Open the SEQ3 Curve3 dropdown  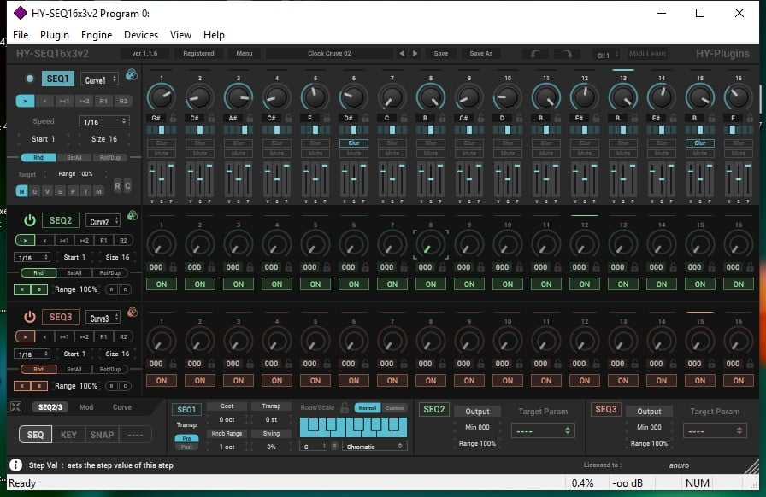point(103,319)
